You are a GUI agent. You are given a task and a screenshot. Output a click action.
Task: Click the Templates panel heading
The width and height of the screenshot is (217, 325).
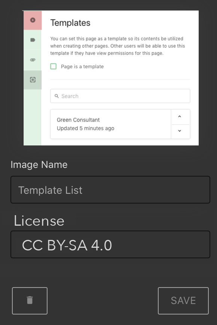pyautogui.click(x=70, y=23)
